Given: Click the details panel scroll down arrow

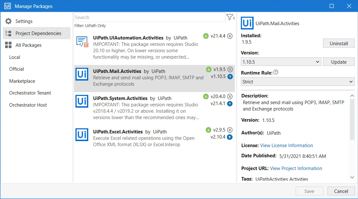Looking at the screenshot, I should click(352, 177).
